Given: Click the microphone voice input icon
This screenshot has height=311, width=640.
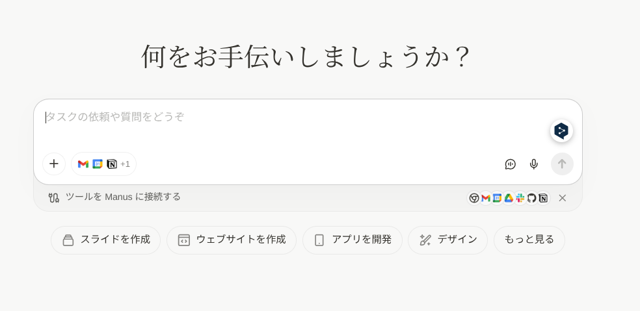Looking at the screenshot, I should (x=534, y=164).
